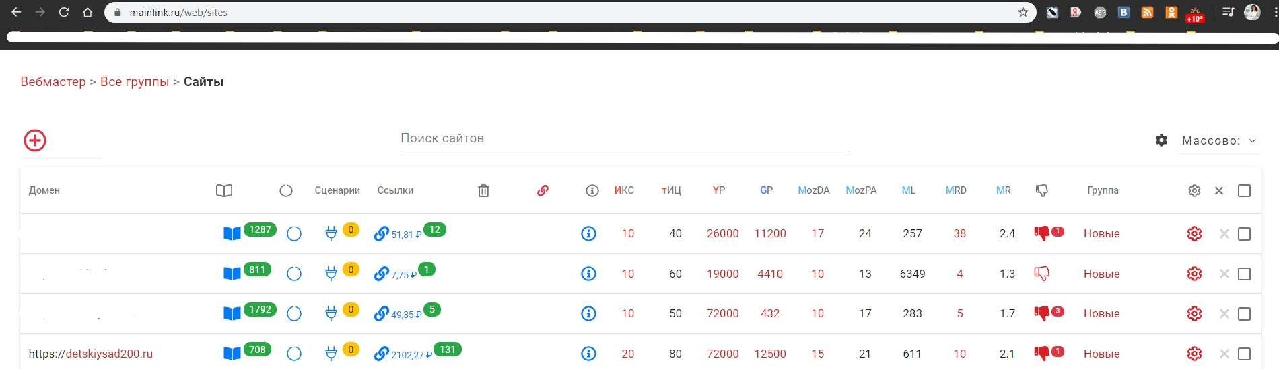Screen dimensions: 1279x369
Task: Open links icon priced 7,75 ₽
Action: [381, 274]
